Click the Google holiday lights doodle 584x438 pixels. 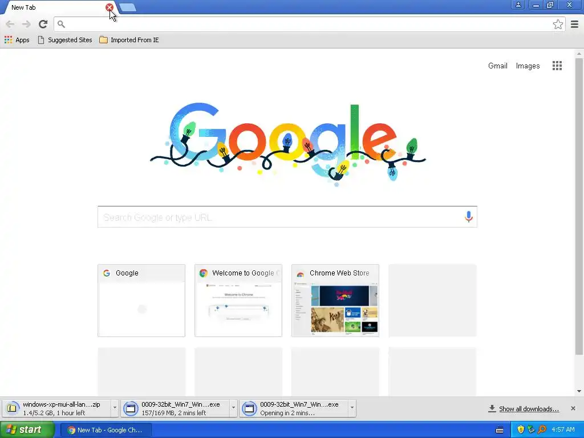pyautogui.click(x=287, y=143)
